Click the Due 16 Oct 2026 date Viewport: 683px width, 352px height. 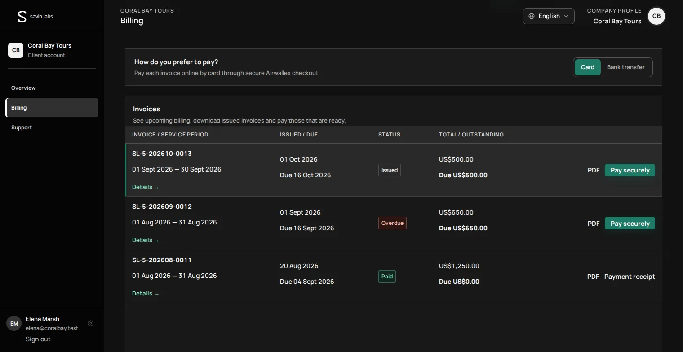[x=306, y=175]
